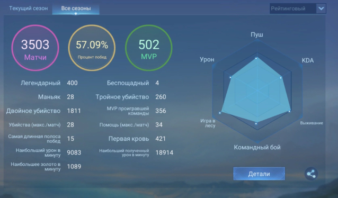Viewport: 338px width, 198px height.
Task: Click the Урон radar chart label
Action: click(x=207, y=59)
